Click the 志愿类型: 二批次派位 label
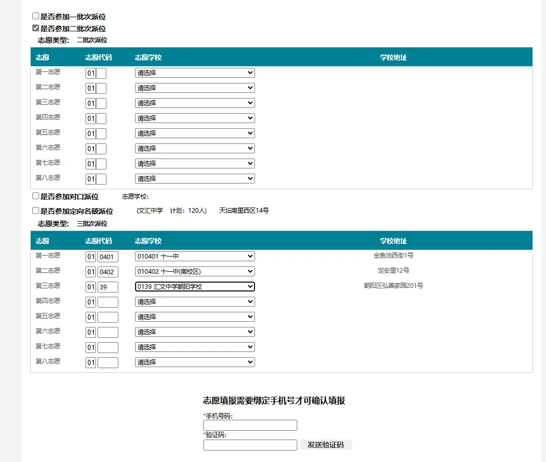 [72, 40]
